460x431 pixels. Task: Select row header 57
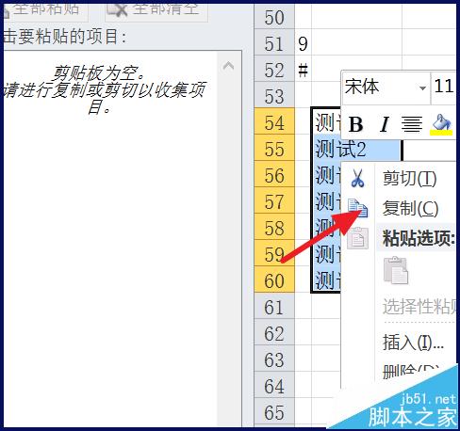pyautogui.click(x=274, y=201)
